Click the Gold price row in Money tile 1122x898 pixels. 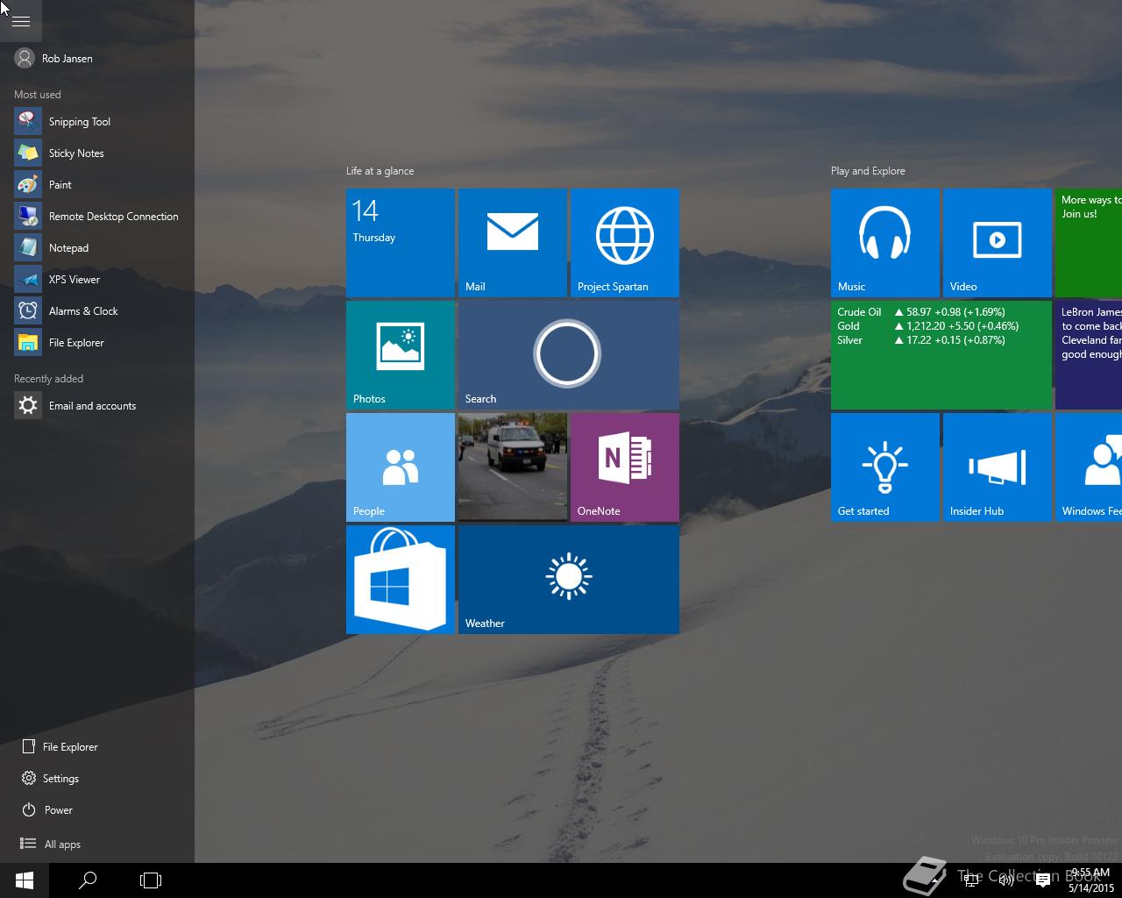pyautogui.click(x=928, y=326)
